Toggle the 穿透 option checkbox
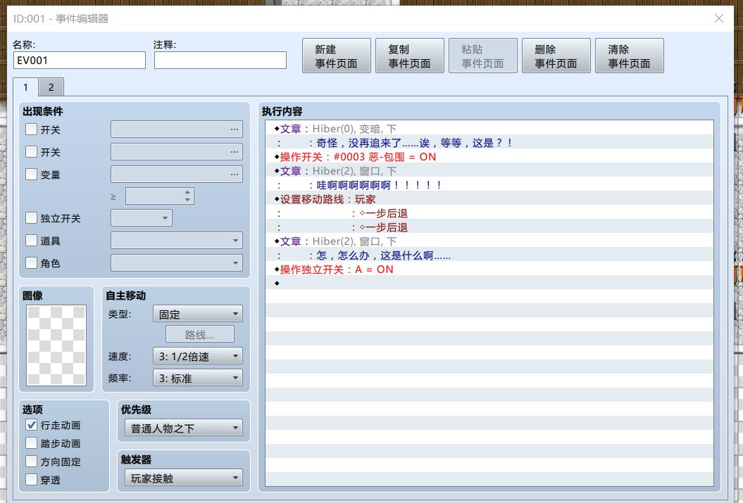The width and height of the screenshot is (743, 503). point(31,479)
